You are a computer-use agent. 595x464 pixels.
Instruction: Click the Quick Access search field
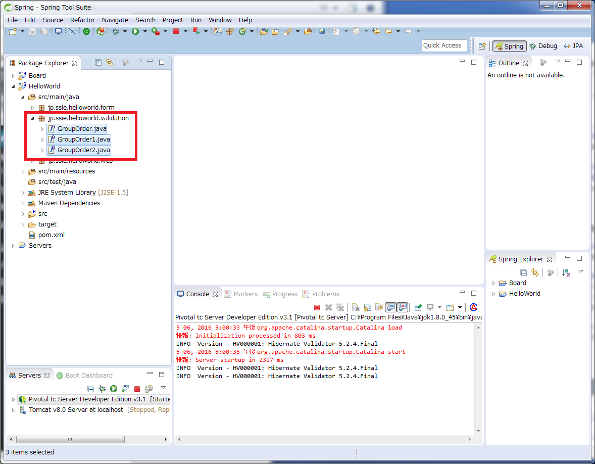click(x=442, y=45)
